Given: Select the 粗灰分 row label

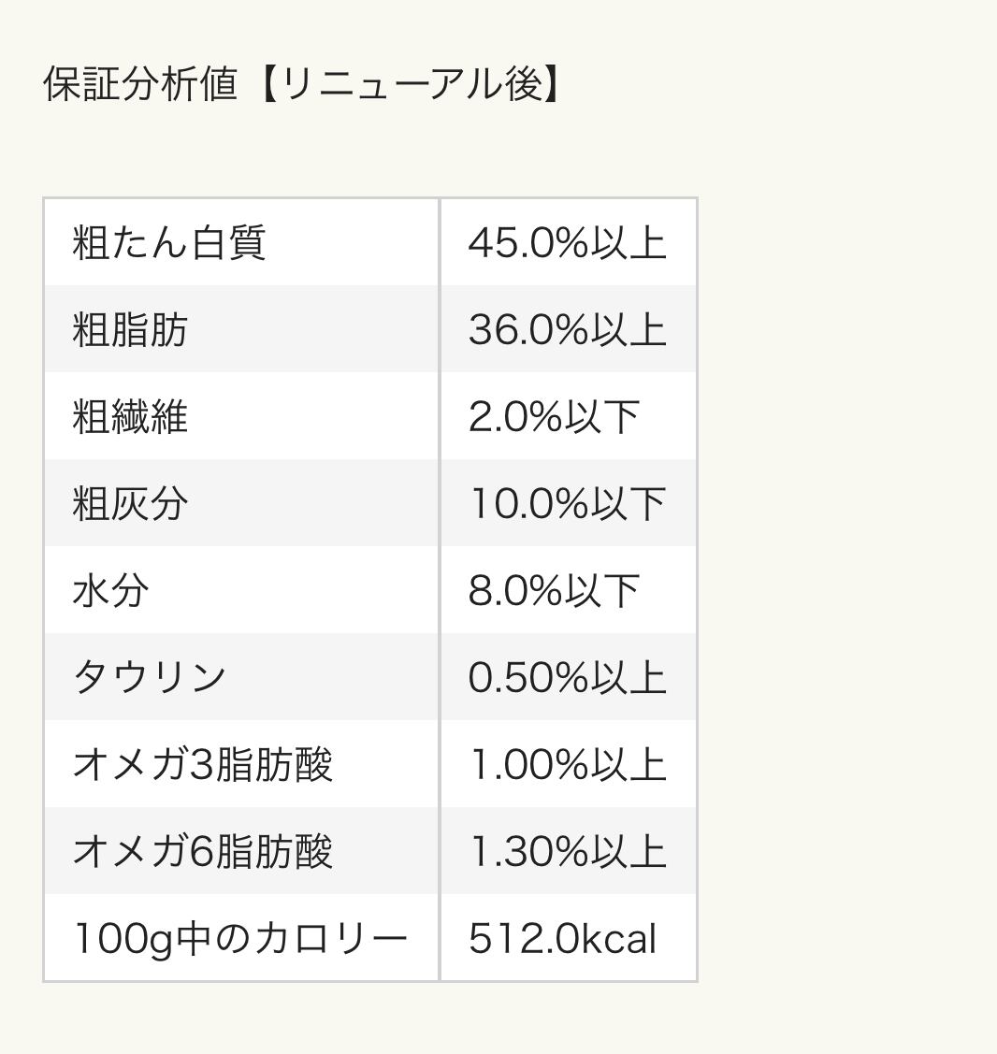Looking at the screenshot, I should click(x=130, y=504).
